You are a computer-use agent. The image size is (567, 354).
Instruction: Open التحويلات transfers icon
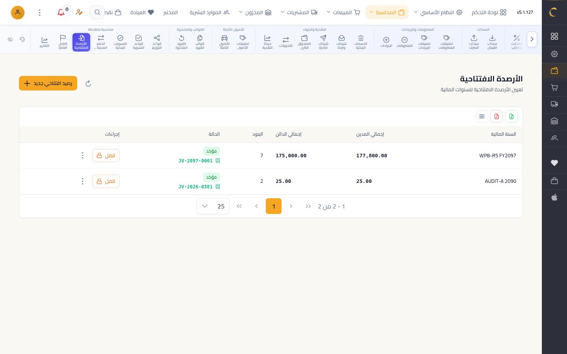tap(285, 42)
